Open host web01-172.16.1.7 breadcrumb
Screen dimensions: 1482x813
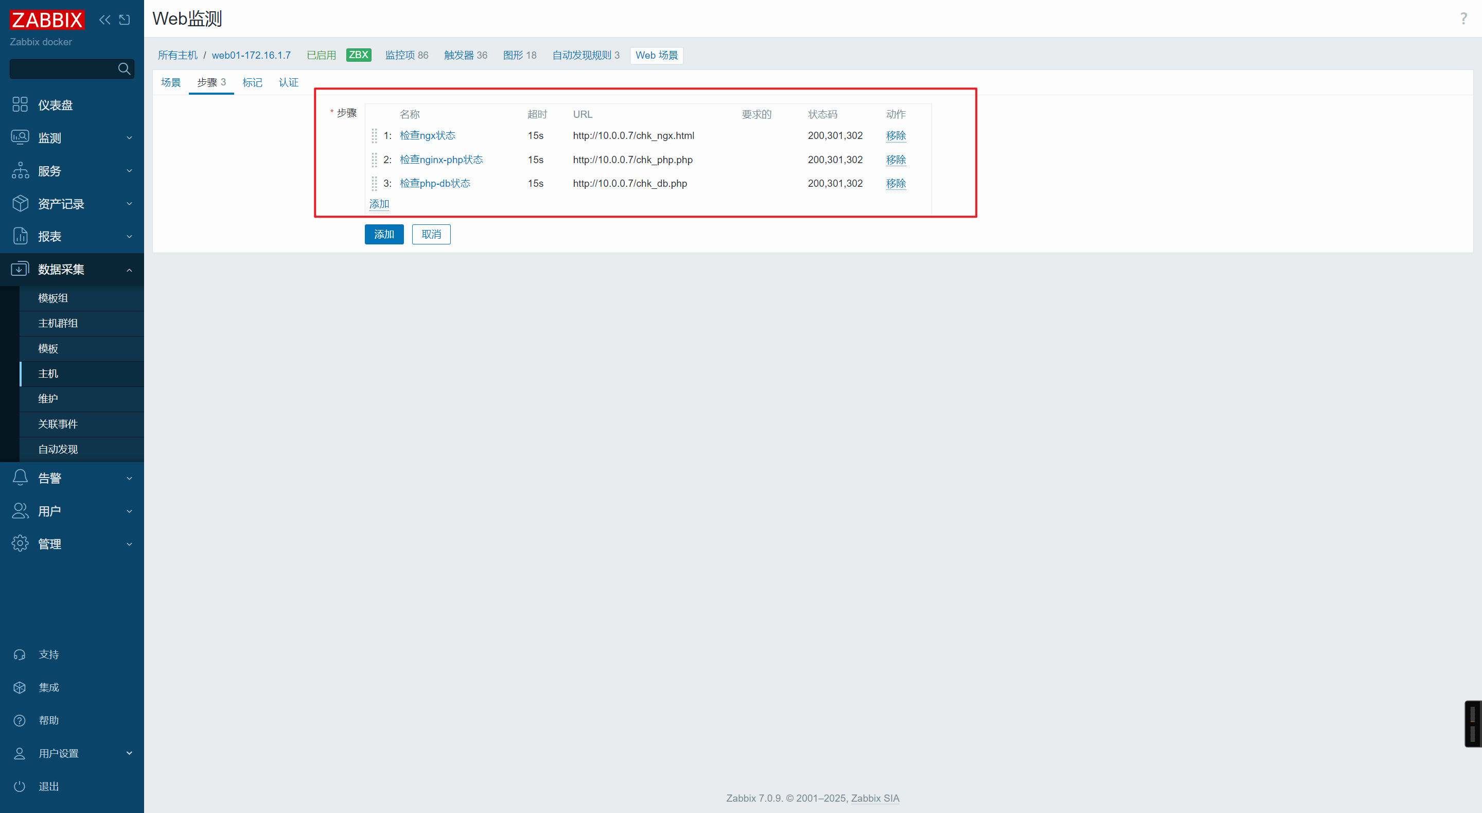[252, 55]
